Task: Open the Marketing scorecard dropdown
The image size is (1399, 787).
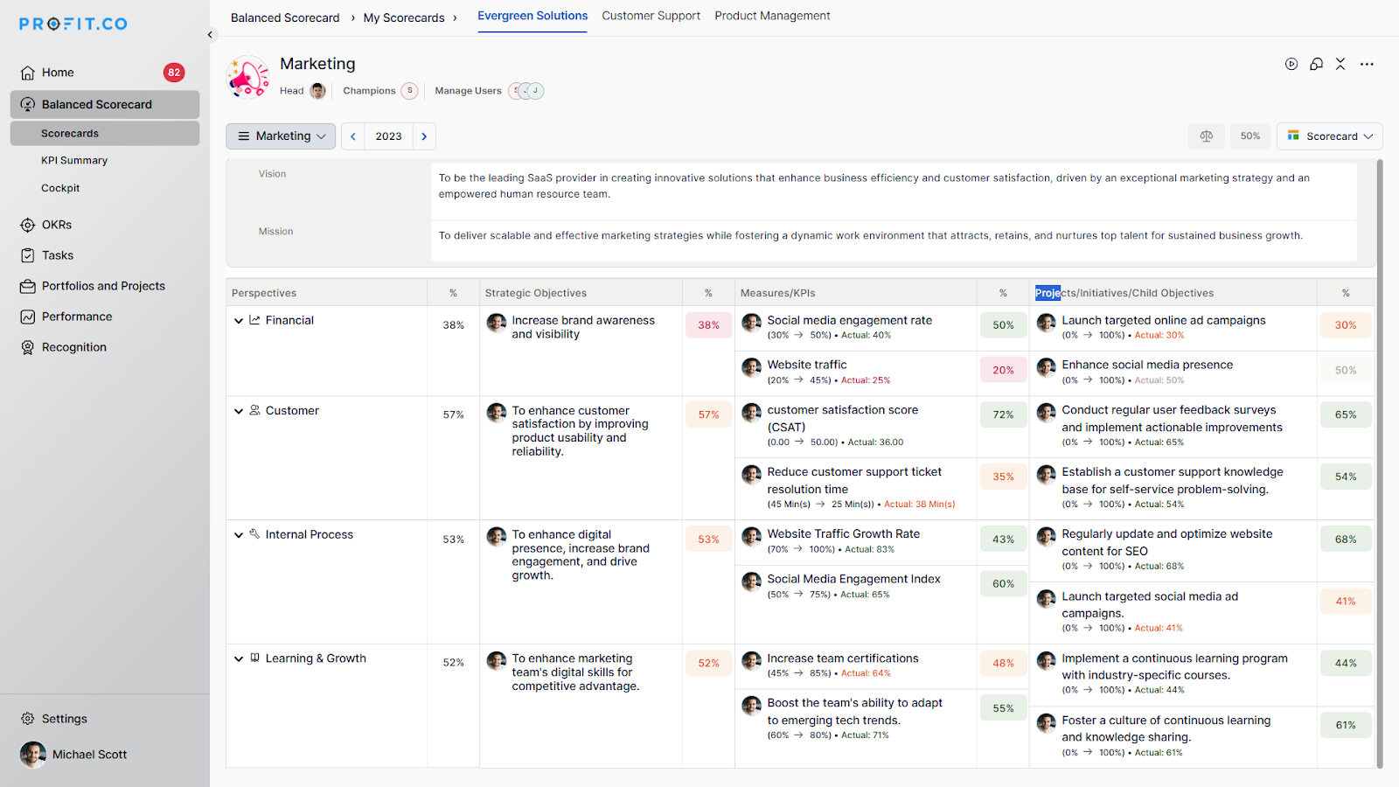Action: (281, 136)
